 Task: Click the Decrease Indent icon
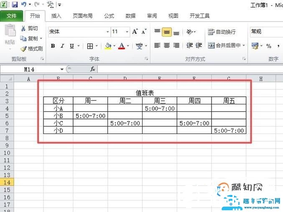pos(189,45)
